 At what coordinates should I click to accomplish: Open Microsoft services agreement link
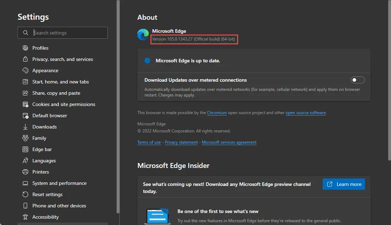tap(229, 142)
